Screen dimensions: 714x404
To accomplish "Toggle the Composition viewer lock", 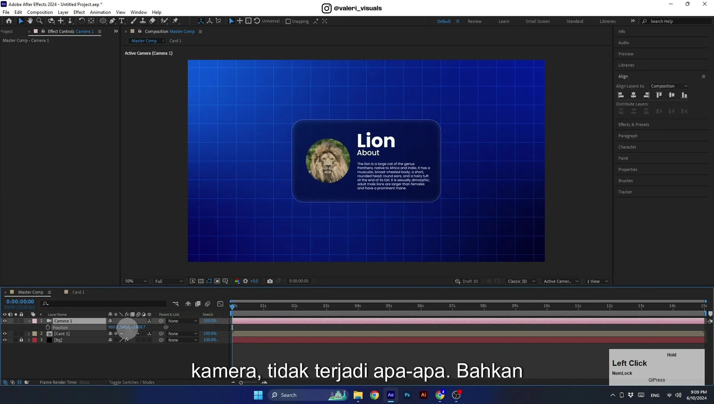I will (140, 31).
